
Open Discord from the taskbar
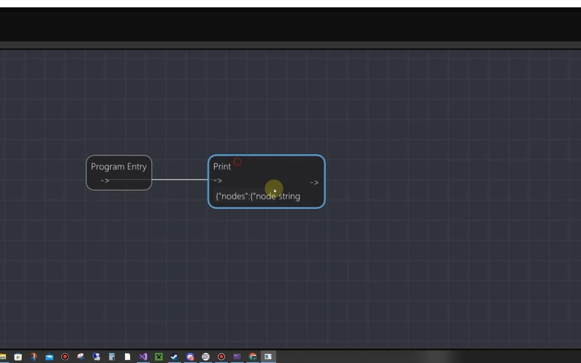point(190,357)
